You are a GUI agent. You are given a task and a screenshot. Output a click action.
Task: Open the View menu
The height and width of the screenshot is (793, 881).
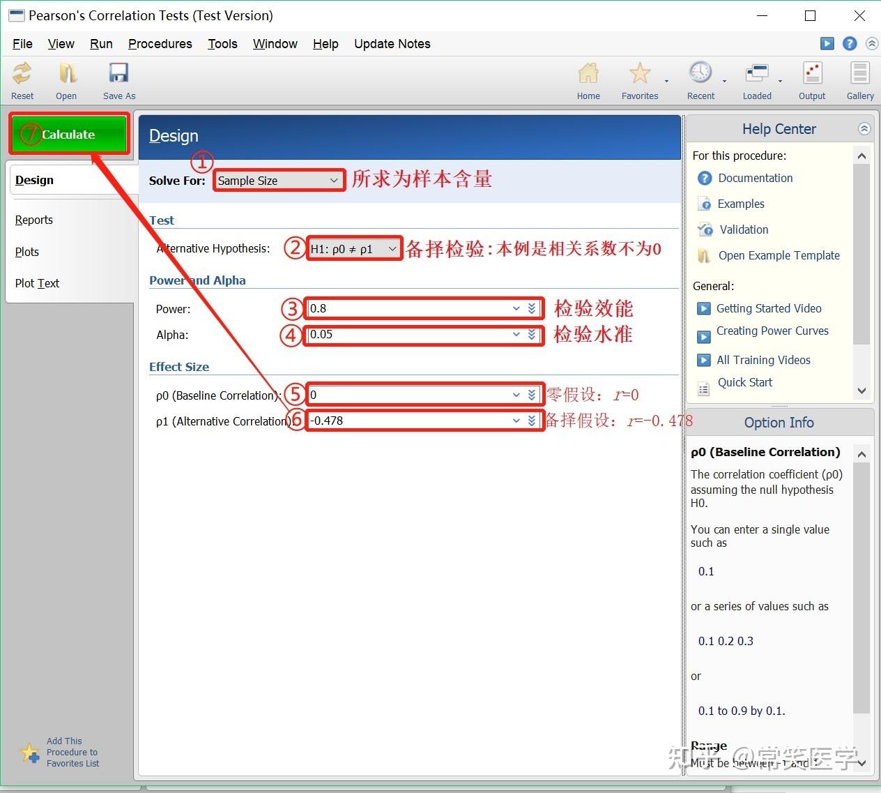pos(61,43)
